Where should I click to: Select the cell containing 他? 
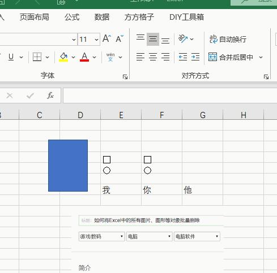(x=203, y=189)
